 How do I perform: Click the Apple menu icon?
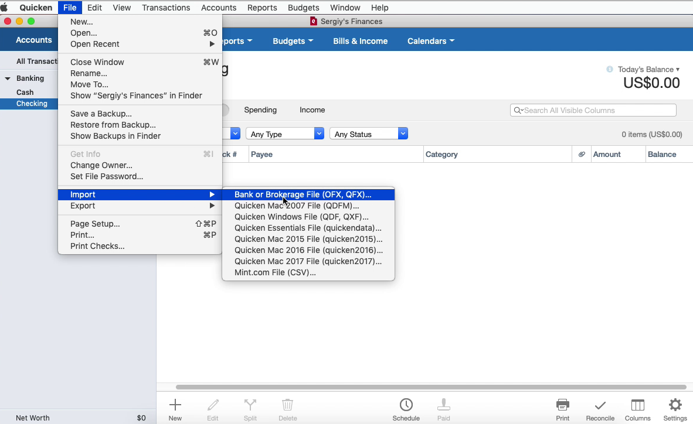(5, 8)
